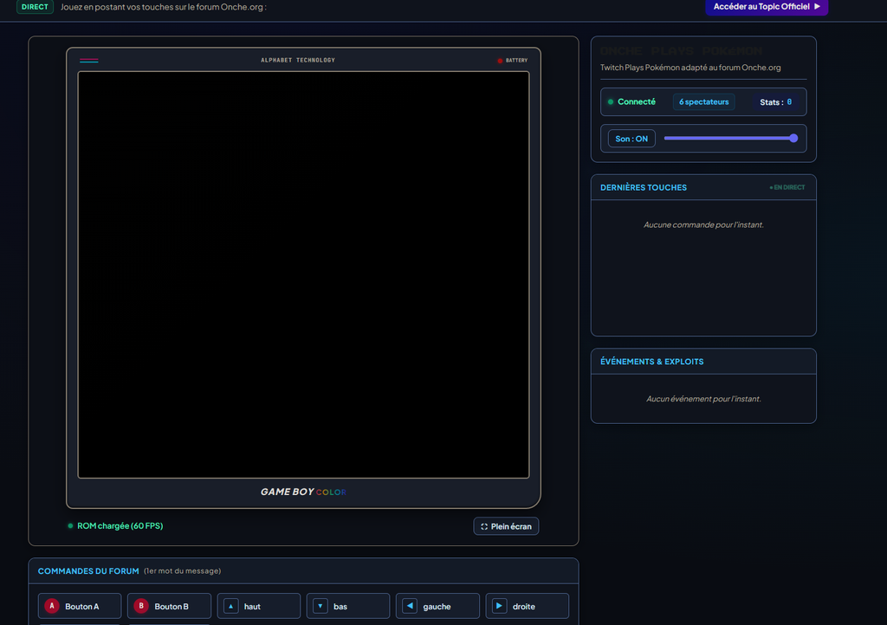
Task: Click the bas command button
Action: pos(348,606)
